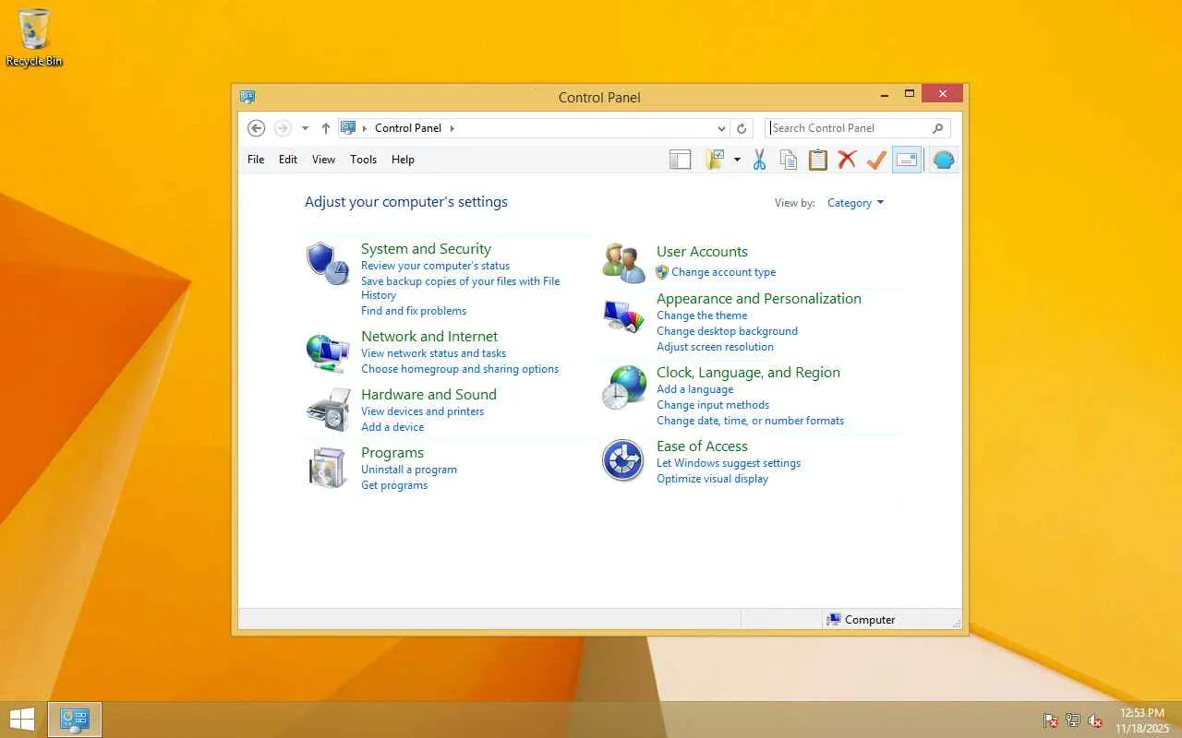
Task: Click Find and fix problems
Action: point(414,311)
